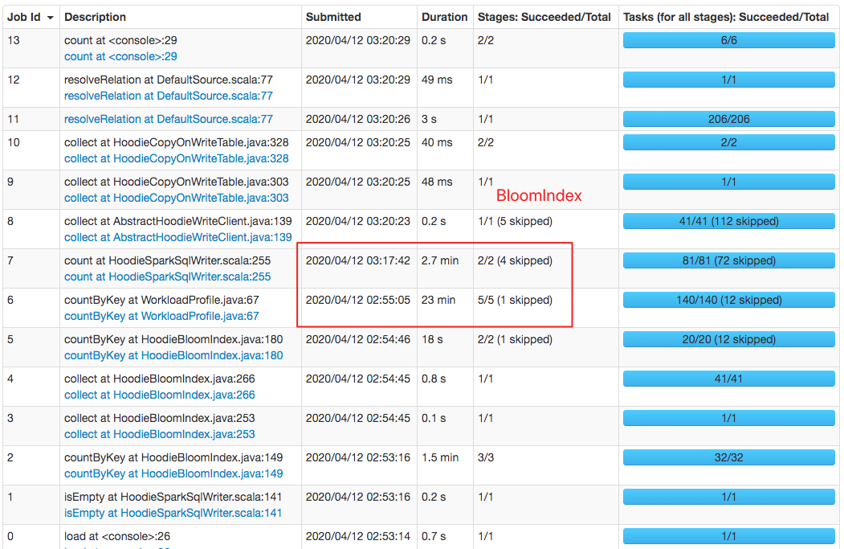The height and width of the screenshot is (549, 844).
Task: Click the 41/41 (112 skipped) progress bar
Action: click(x=729, y=221)
